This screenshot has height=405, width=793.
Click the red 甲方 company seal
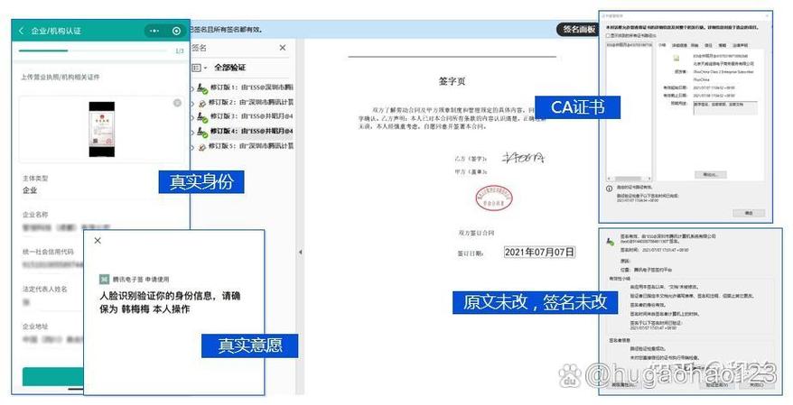click(x=494, y=198)
